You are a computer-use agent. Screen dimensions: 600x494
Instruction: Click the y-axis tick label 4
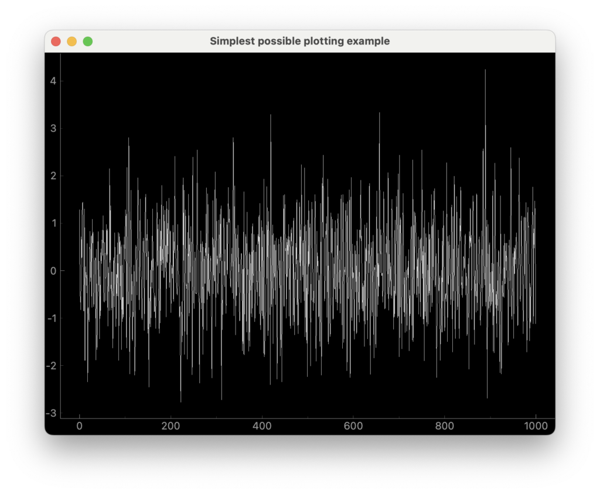coord(53,81)
